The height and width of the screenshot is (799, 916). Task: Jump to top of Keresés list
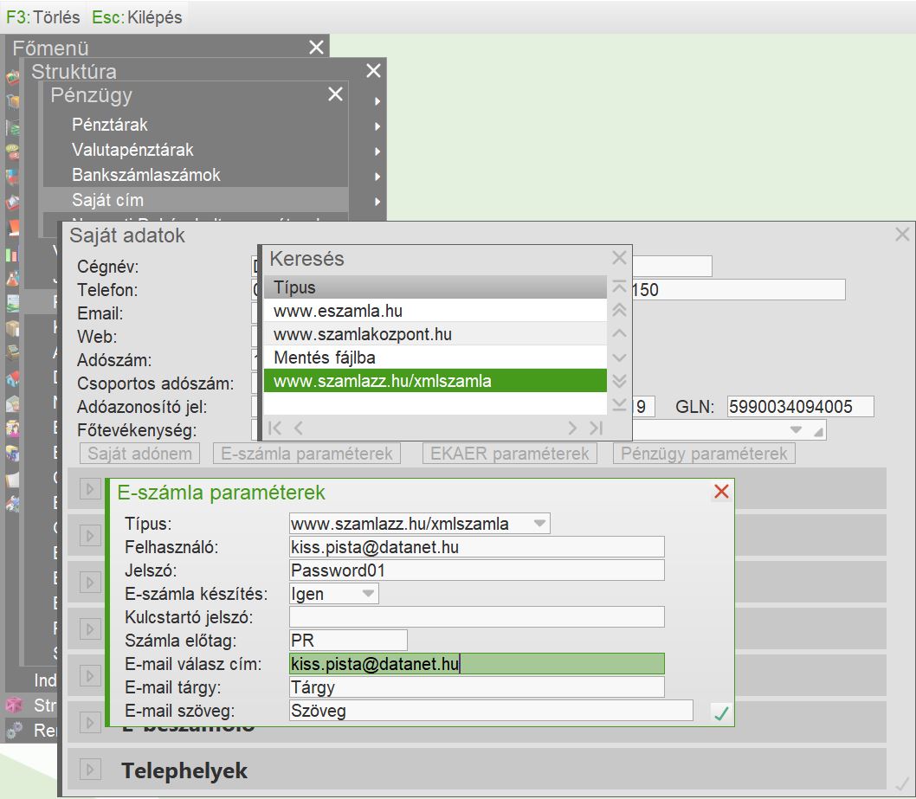tap(619, 287)
